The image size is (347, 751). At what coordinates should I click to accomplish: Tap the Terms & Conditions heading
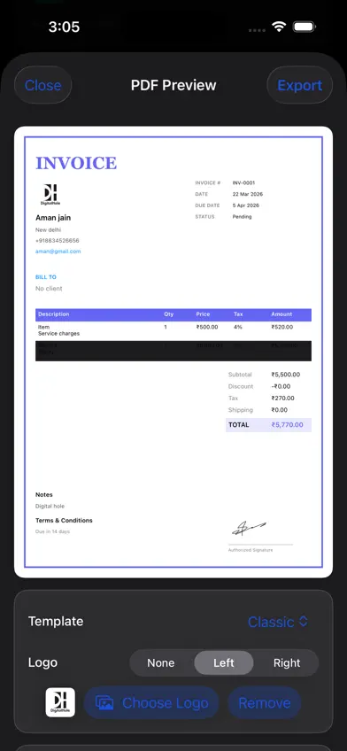pos(64,521)
